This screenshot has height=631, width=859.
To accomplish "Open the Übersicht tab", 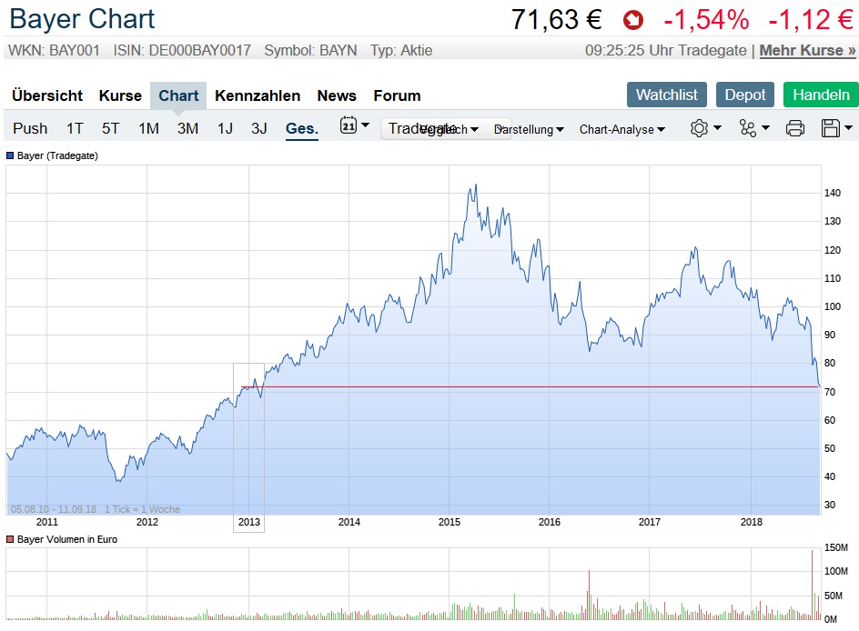I will [x=47, y=95].
